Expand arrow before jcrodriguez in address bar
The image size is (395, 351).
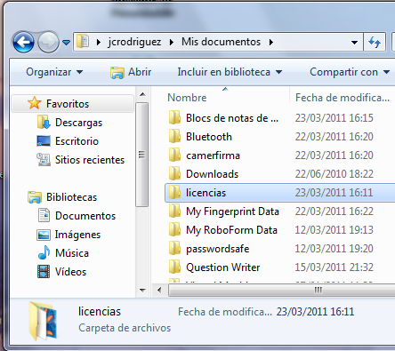pyautogui.click(x=99, y=43)
